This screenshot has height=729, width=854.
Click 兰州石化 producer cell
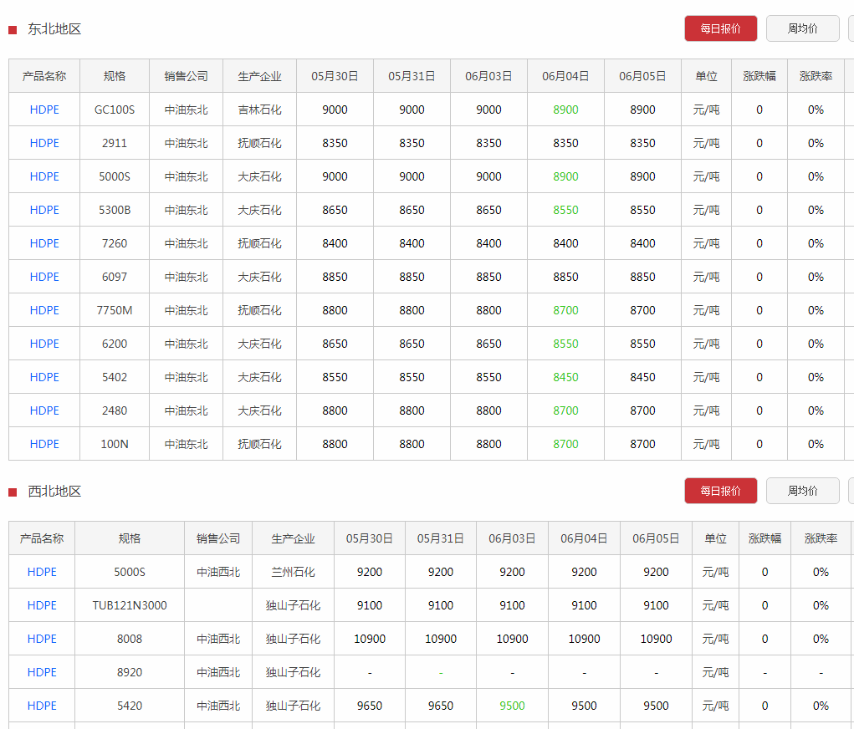pos(293,572)
